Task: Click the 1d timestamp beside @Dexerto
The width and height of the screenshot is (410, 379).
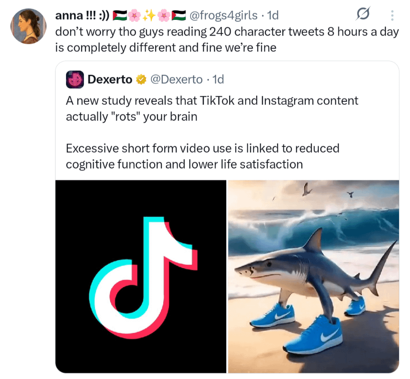Action: click(x=217, y=80)
